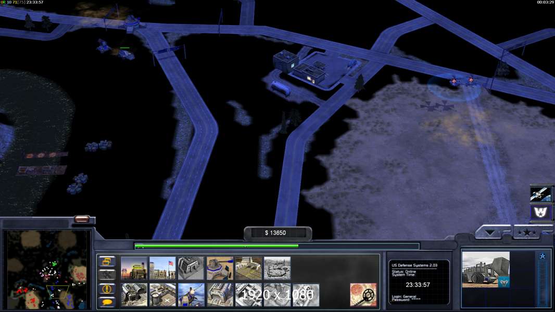Click the 'Status: Online' line
This screenshot has width=555, height=312.
pyautogui.click(x=403, y=271)
